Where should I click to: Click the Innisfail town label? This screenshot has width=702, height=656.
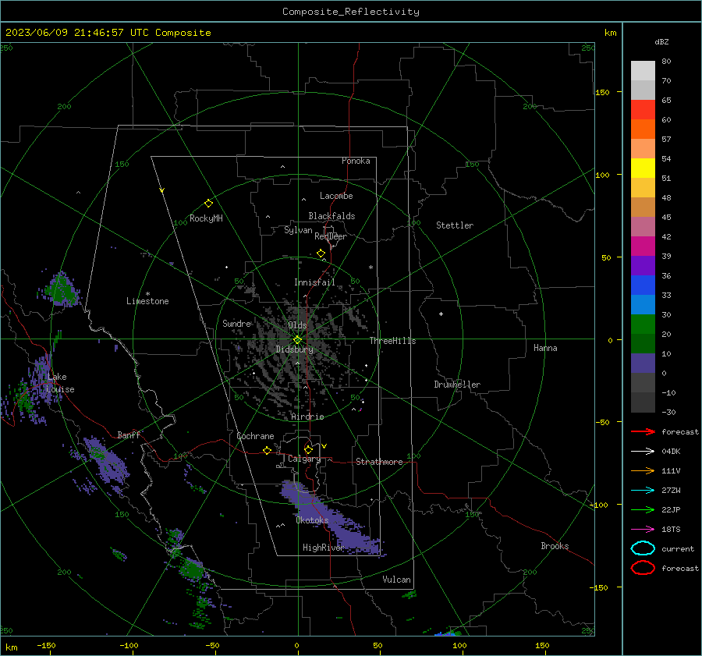[x=314, y=282]
